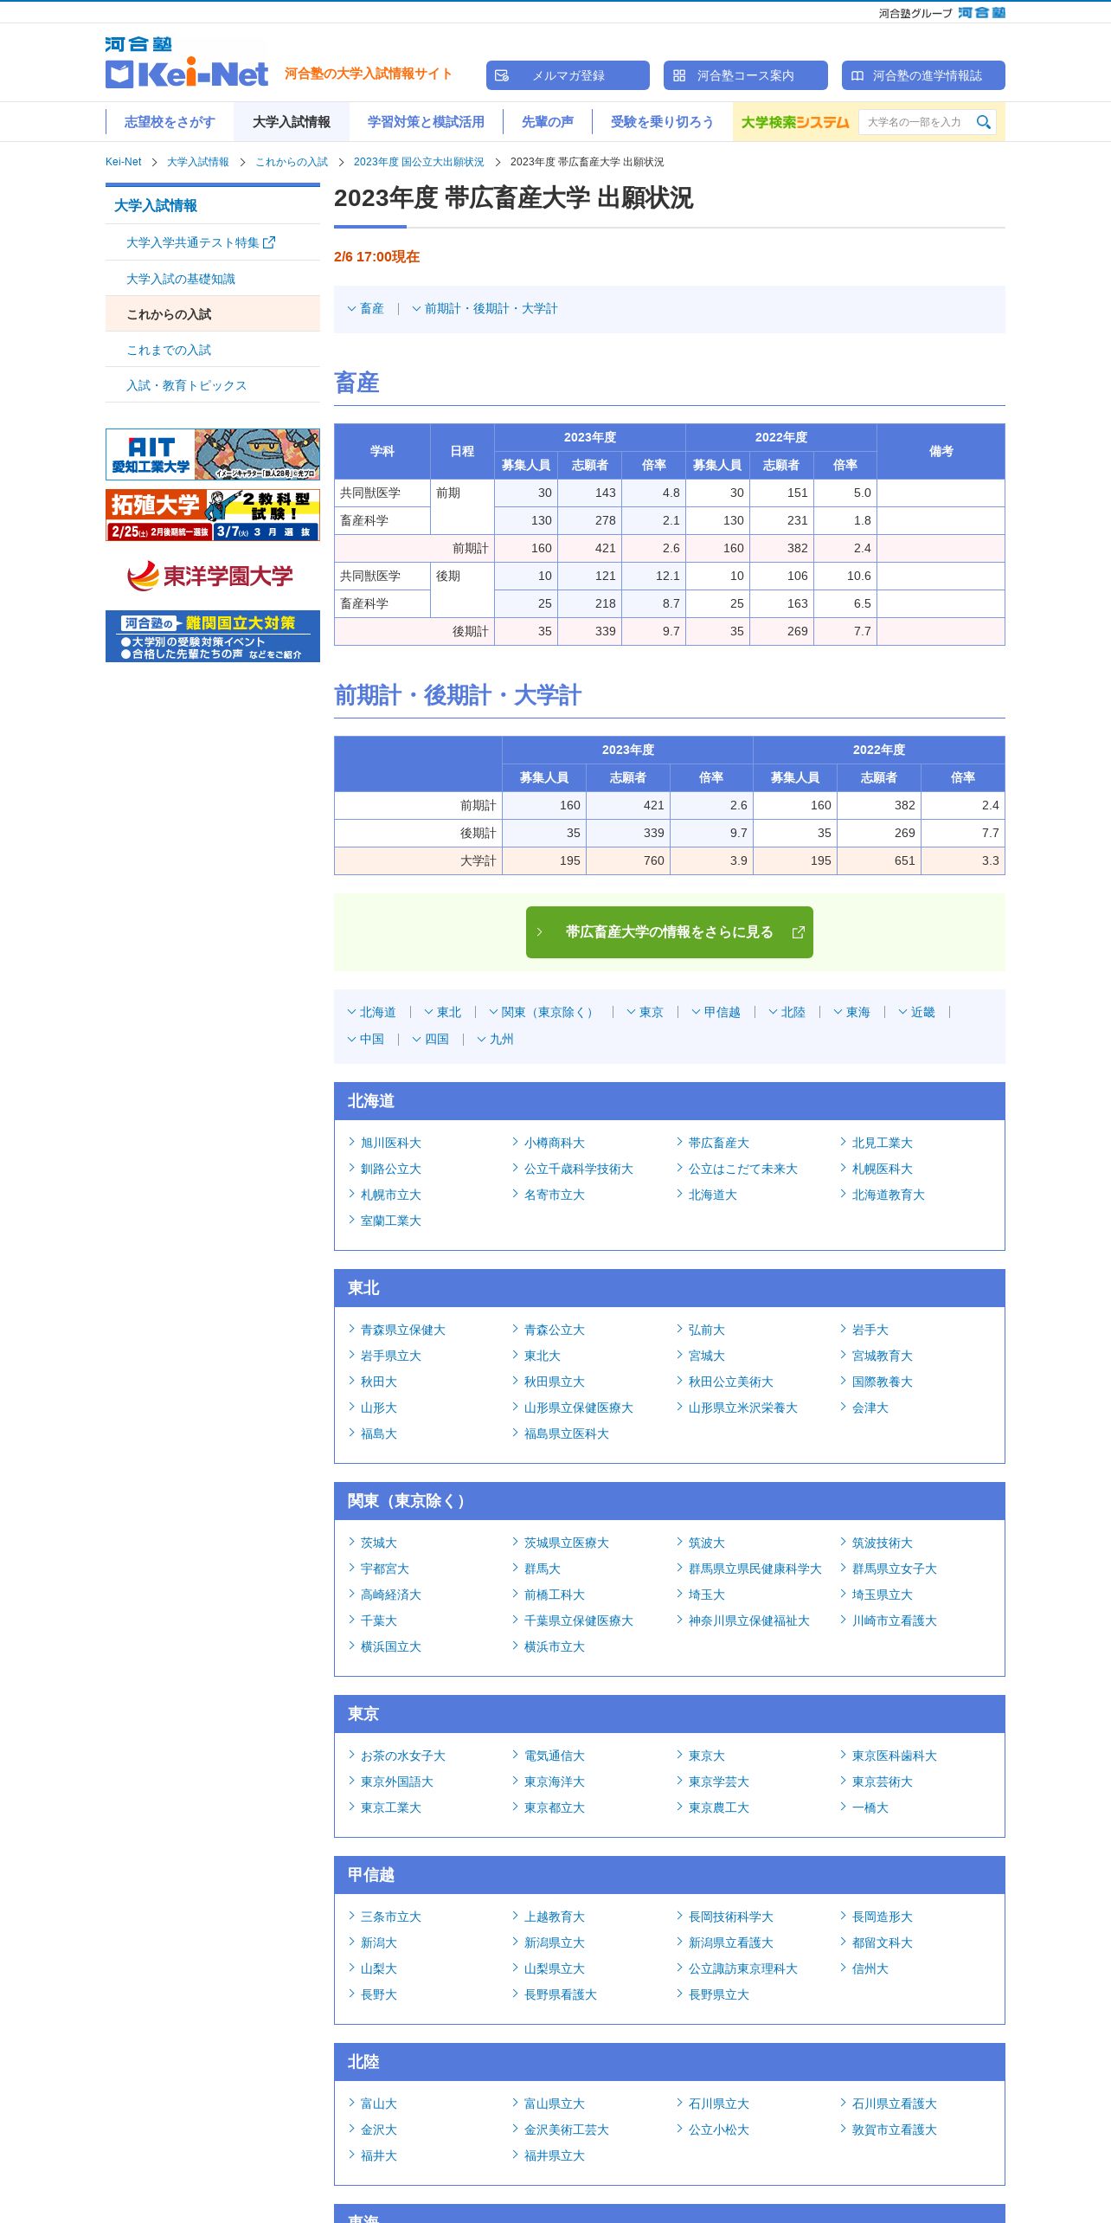Jump to 畜産 section anchor

pyautogui.click(x=366, y=309)
